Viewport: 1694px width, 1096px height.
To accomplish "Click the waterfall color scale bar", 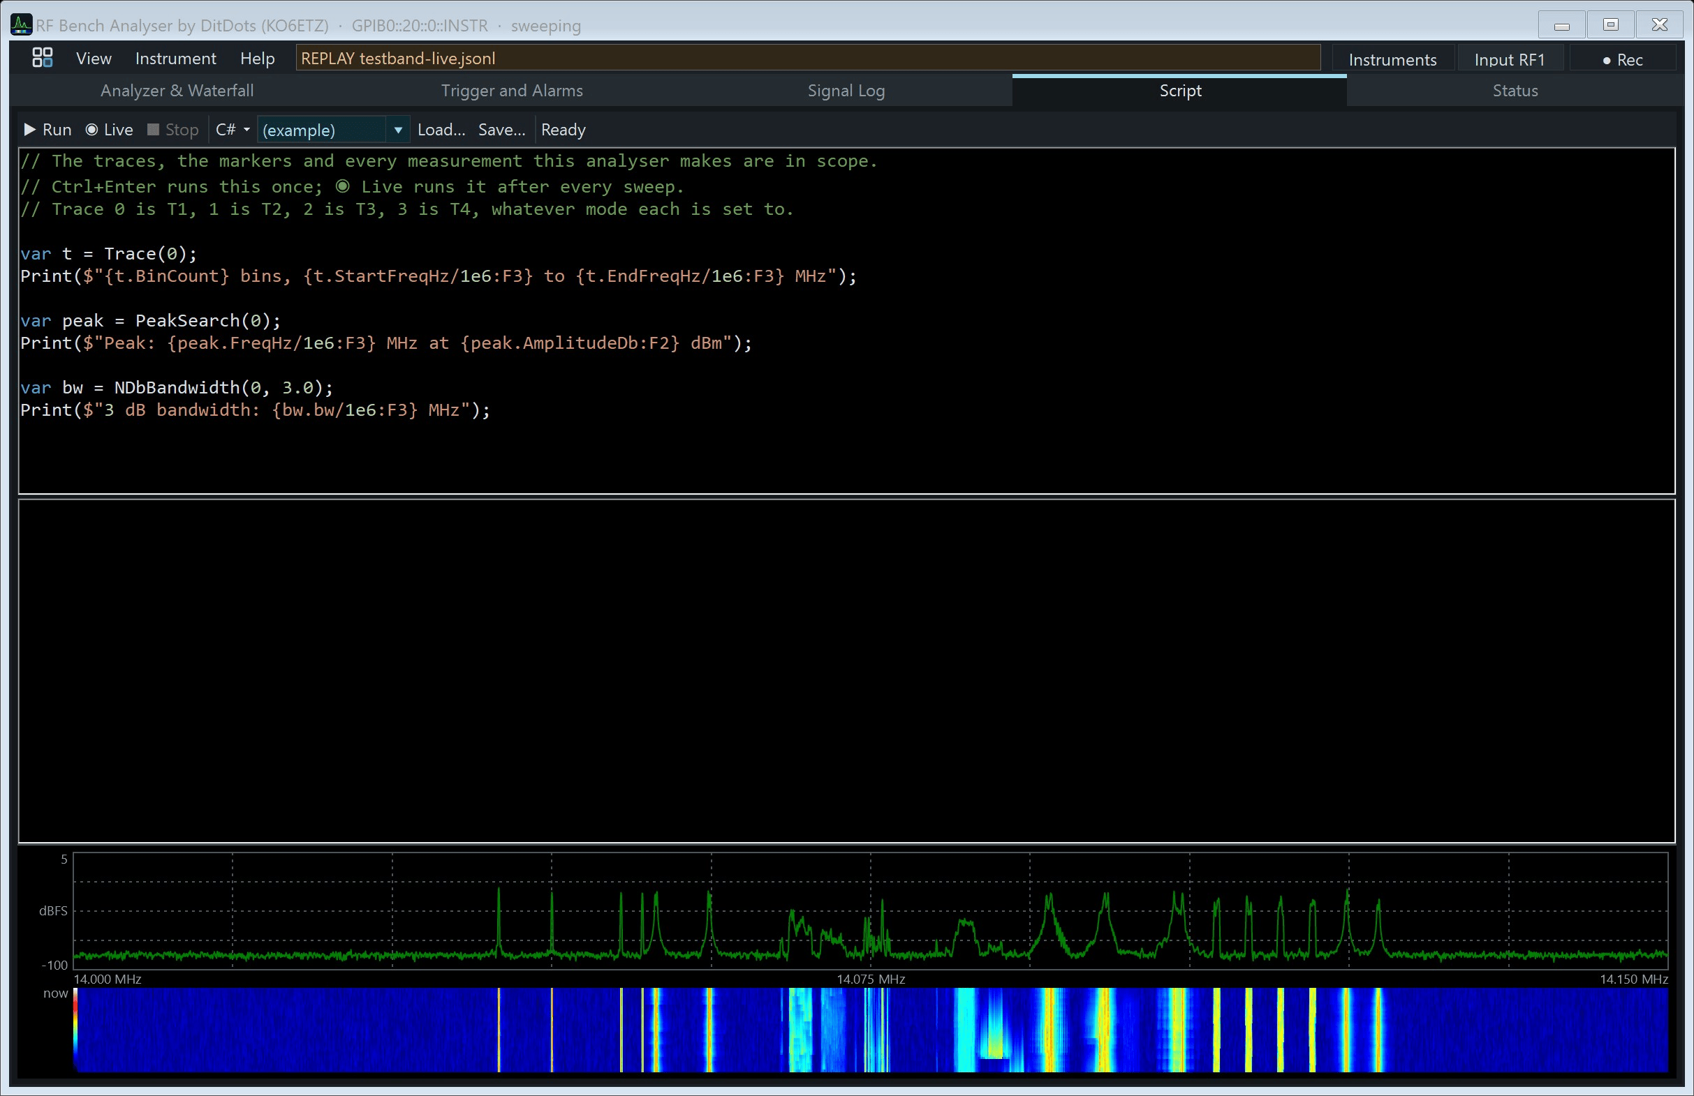I will (75, 1030).
